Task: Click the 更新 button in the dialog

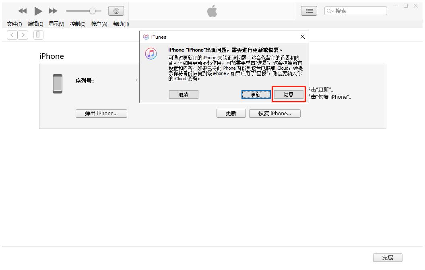Action: click(256, 94)
